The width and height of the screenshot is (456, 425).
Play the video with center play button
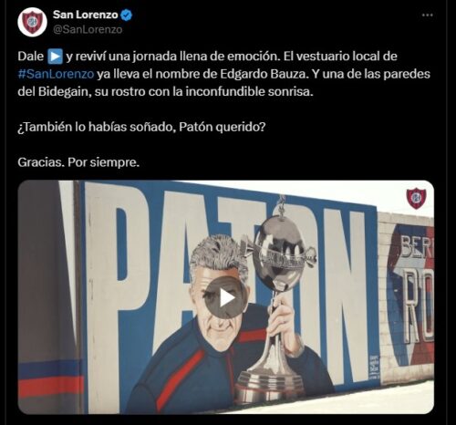(x=226, y=298)
